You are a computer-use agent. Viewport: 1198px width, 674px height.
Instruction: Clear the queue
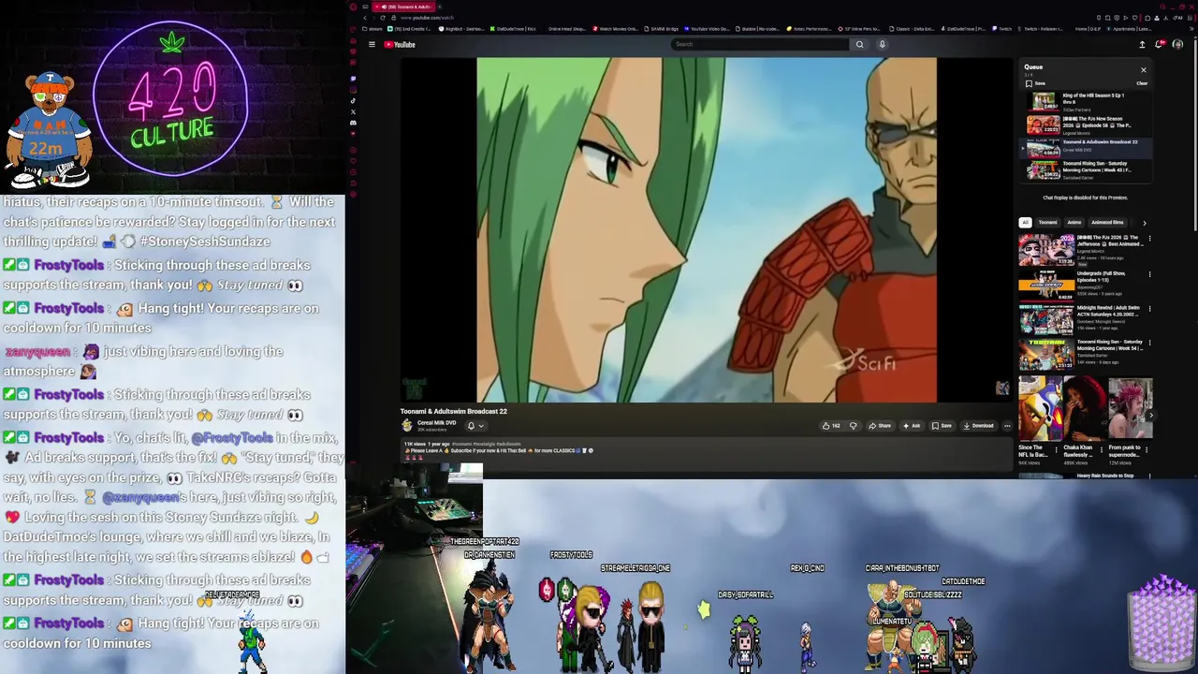click(1142, 83)
